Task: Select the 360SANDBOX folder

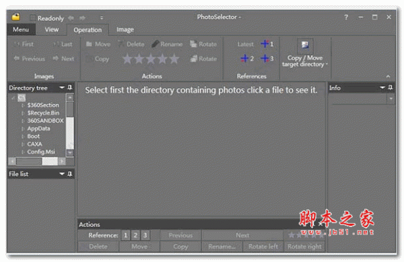Action: click(x=45, y=121)
